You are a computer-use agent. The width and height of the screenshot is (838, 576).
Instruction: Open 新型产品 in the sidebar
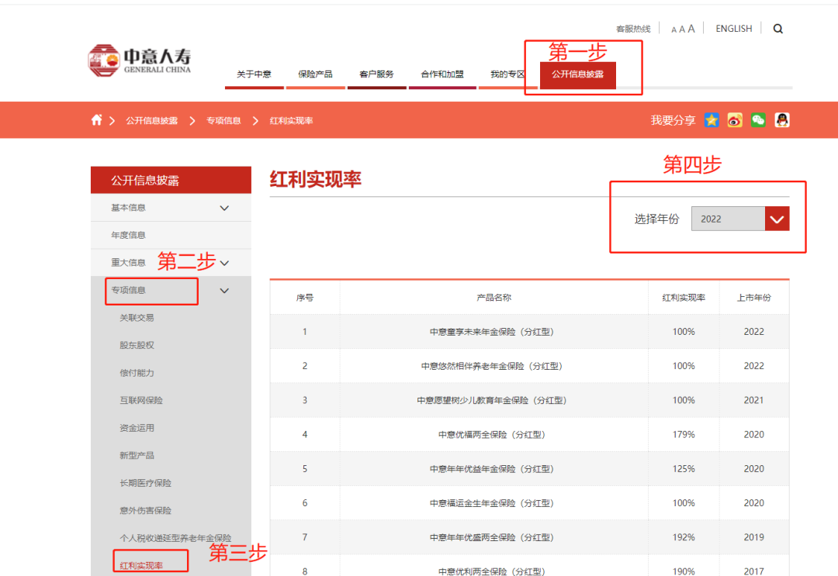[137, 455]
